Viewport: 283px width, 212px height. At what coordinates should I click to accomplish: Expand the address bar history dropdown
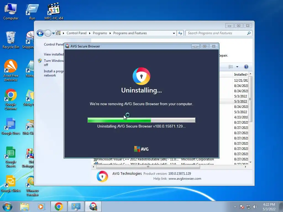pyautogui.click(x=174, y=33)
